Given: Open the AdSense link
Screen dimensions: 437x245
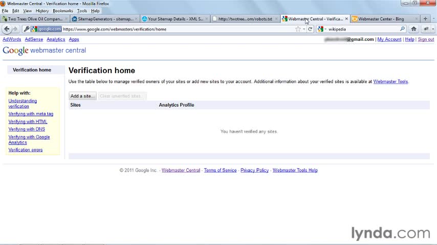Looking at the screenshot, I should pos(34,39).
